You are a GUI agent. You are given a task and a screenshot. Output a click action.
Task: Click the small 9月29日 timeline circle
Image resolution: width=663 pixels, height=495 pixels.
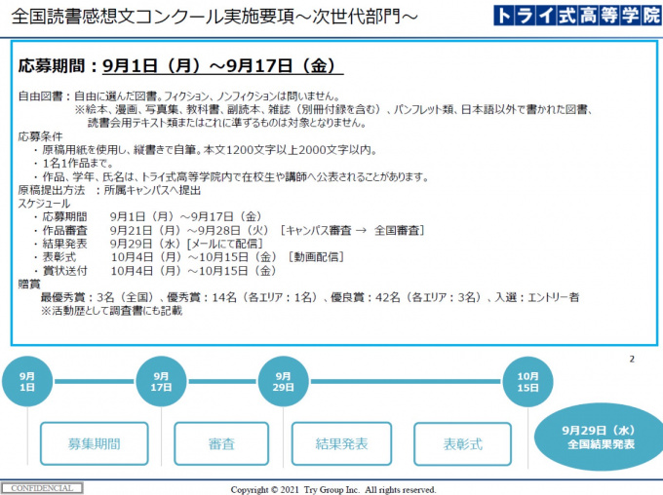click(283, 381)
